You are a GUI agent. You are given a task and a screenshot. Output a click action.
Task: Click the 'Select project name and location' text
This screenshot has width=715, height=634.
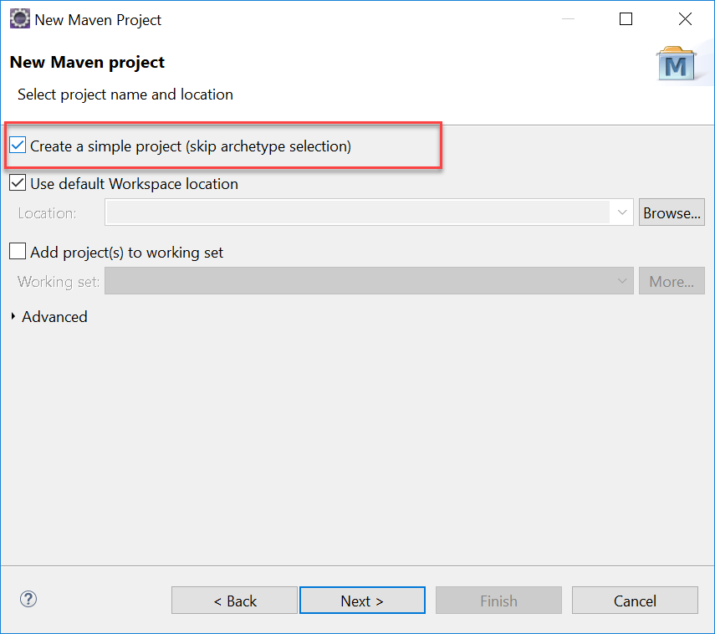pos(125,95)
